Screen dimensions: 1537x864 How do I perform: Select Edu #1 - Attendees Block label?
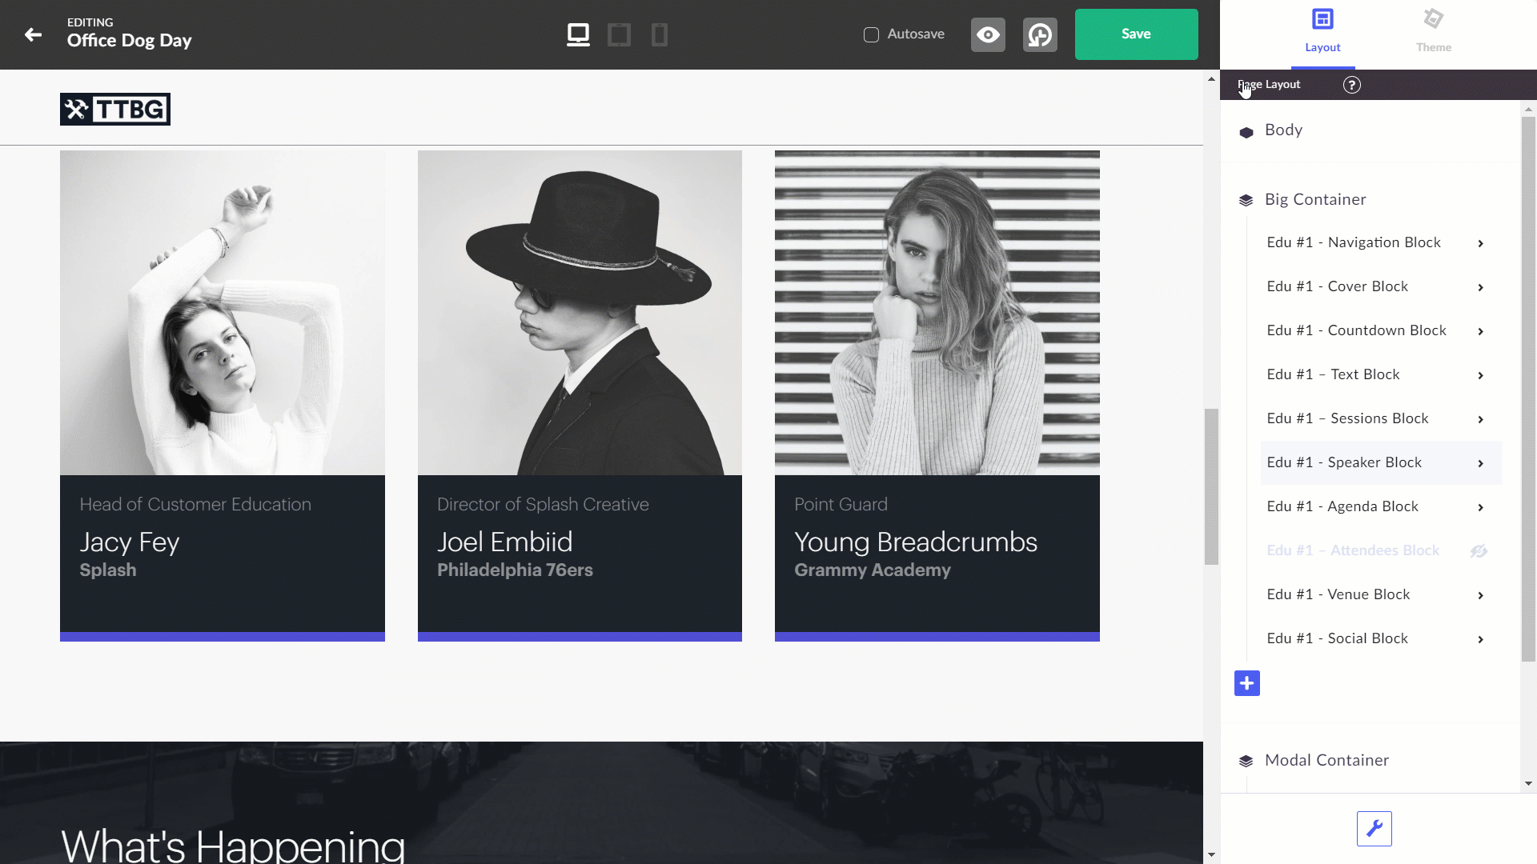[1353, 550]
